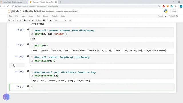Run cell In [8] with its run icon

click(28, 29)
